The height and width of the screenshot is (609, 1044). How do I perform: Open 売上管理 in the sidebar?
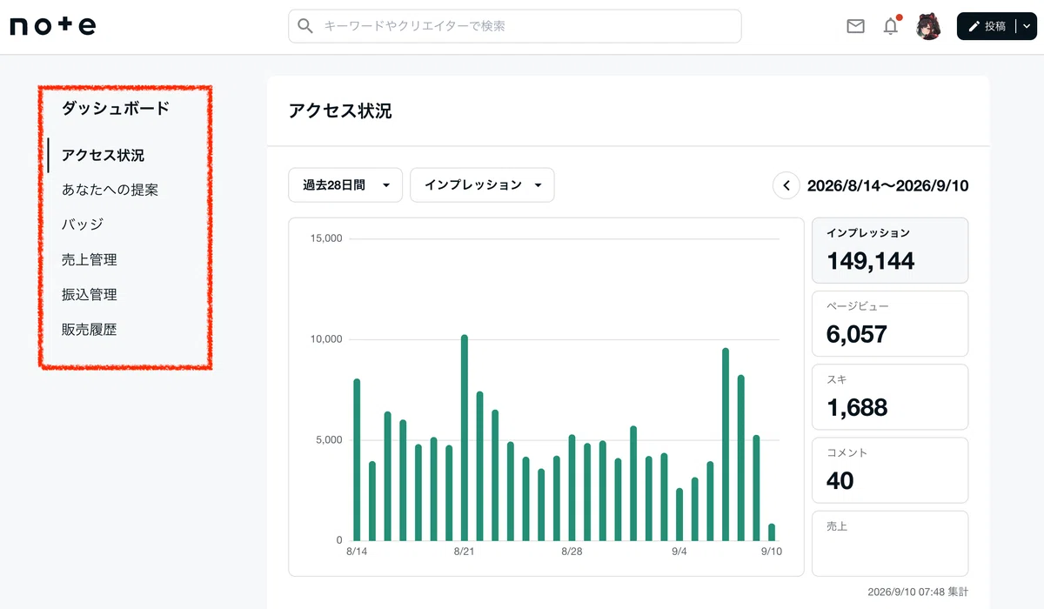(x=89, y=259)
